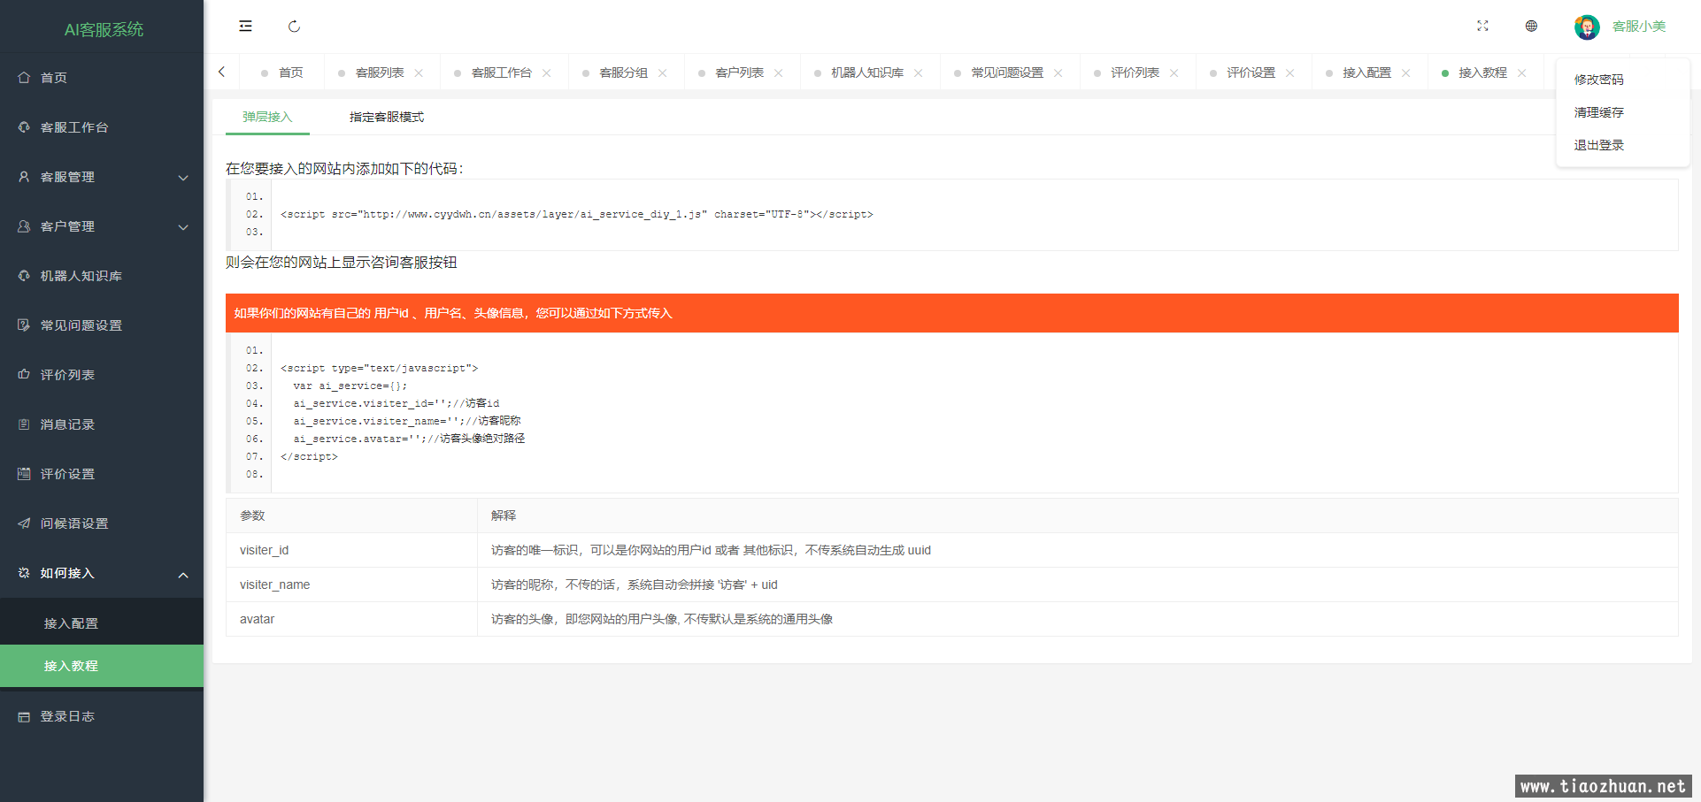The image size is (1701, 802).
Task: Click the user avatar image
Action: [x=1587, y=27]
